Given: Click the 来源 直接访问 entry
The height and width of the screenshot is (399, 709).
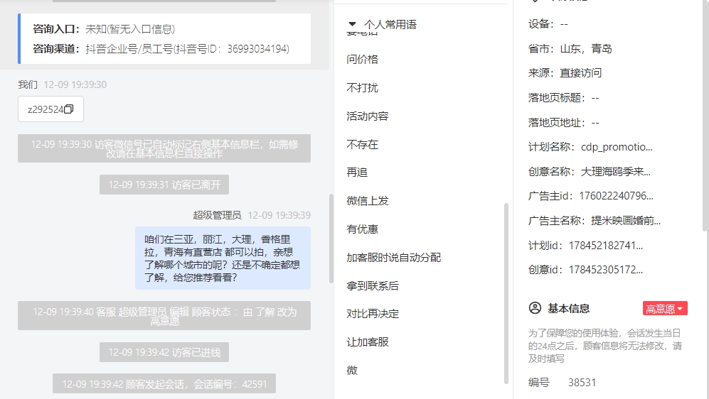Looking at the screenshot, I should [x=565, y=73].
